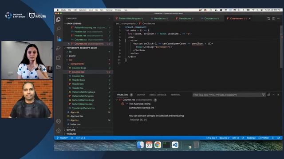This screenshot has width=284, height=159.
Task: Expand the Outline section
Action: coord(71,130)
